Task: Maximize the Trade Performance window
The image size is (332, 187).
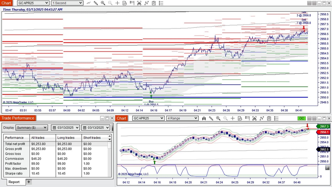Action: pyautogui.click(x=107, y=118)
